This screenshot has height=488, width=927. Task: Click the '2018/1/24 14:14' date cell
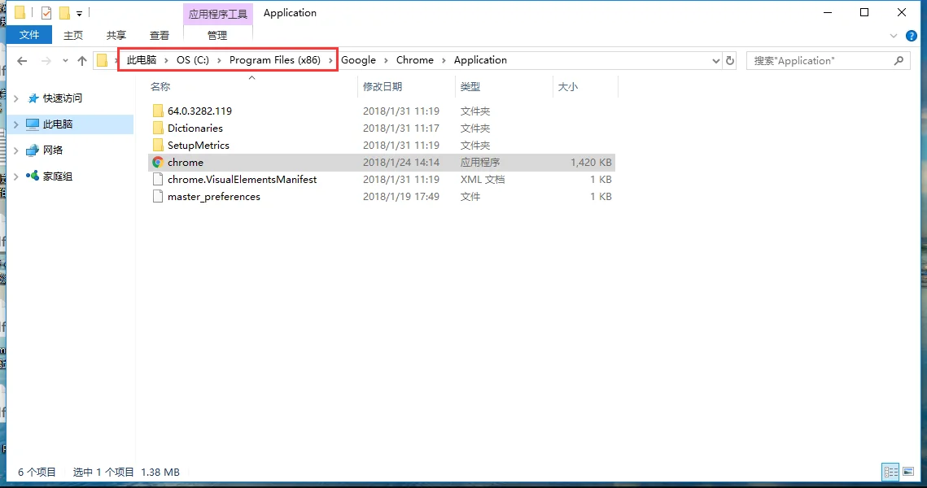(401, 162)
